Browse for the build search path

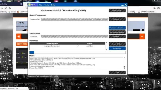point(117,36)
